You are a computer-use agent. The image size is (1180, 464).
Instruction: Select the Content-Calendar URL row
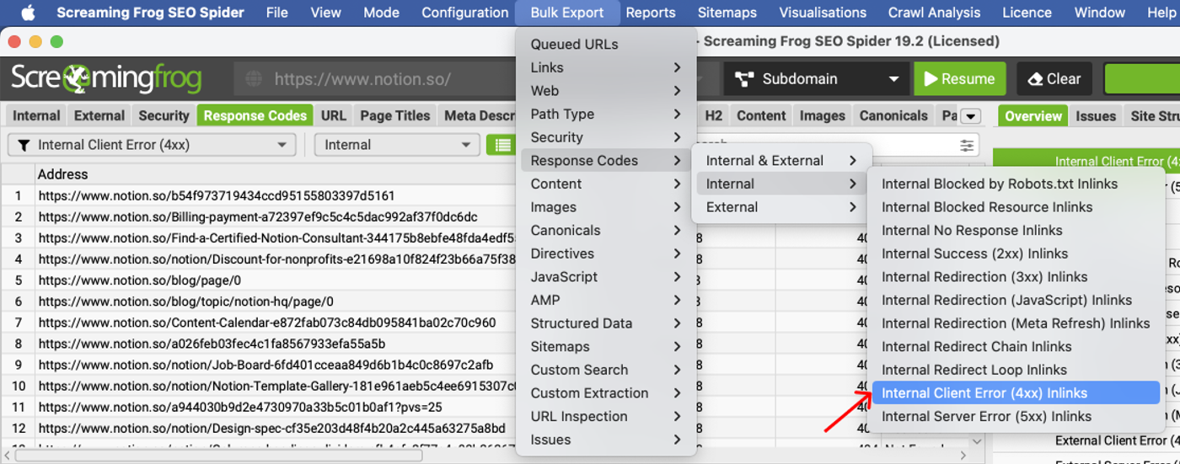coord(258,323)
